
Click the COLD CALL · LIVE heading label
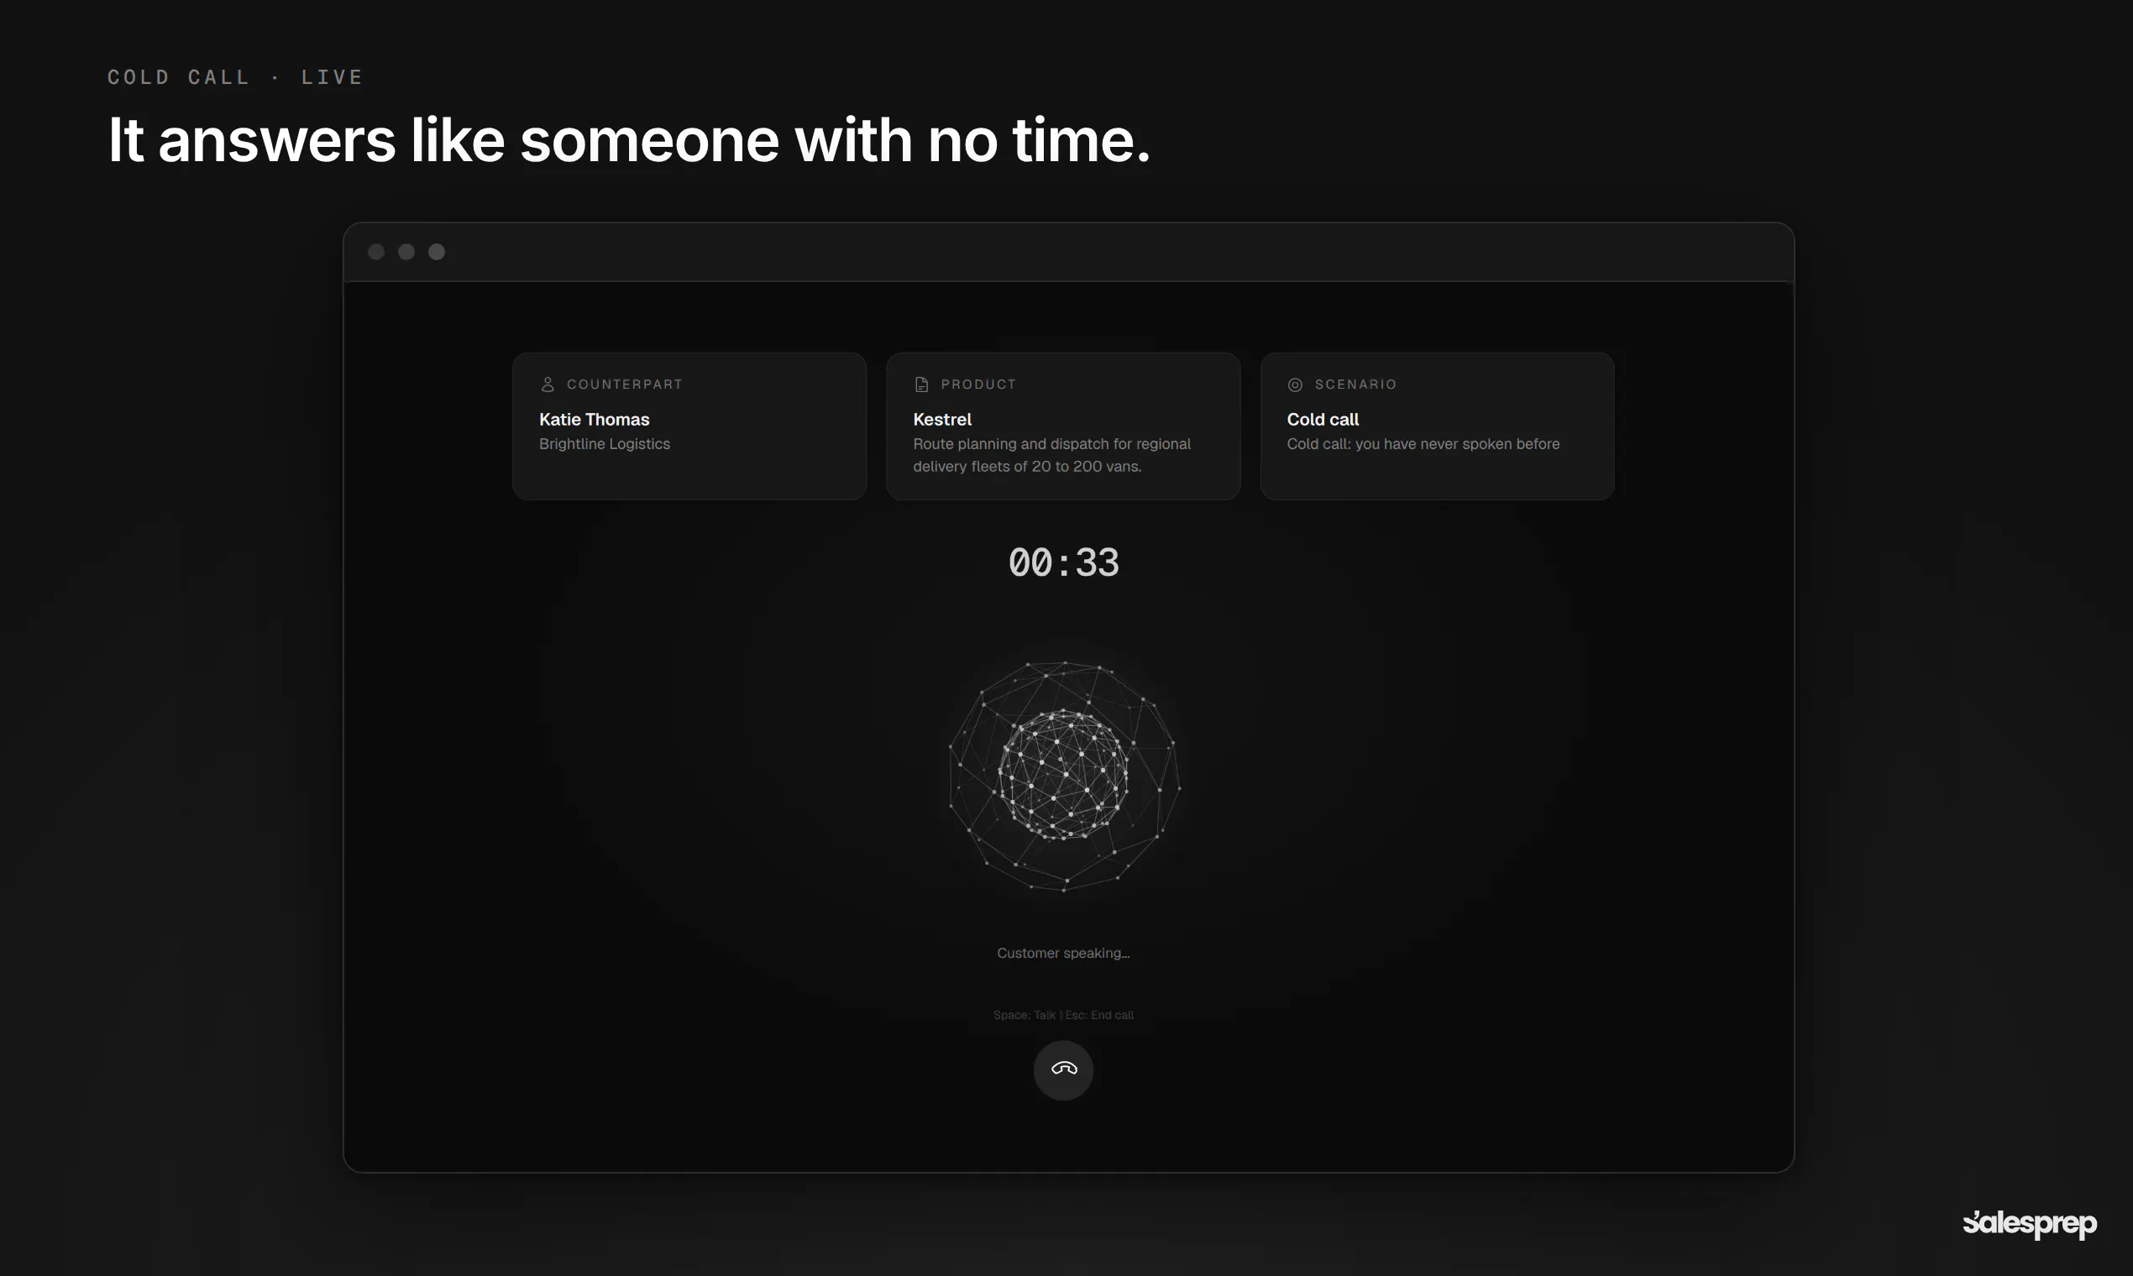236,77
